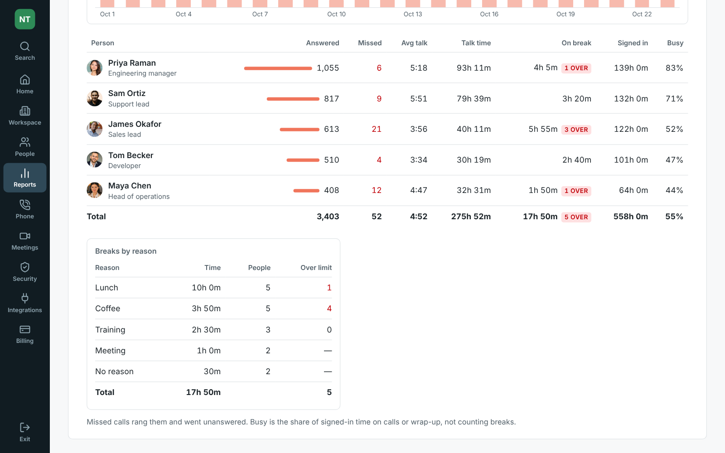
Task: Click James Okafor's profile photo
Action: point(95,129)
